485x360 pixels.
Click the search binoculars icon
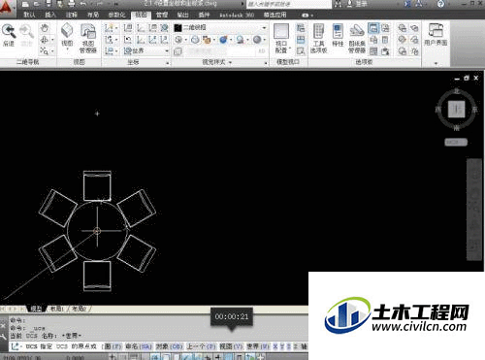point(339,4)
